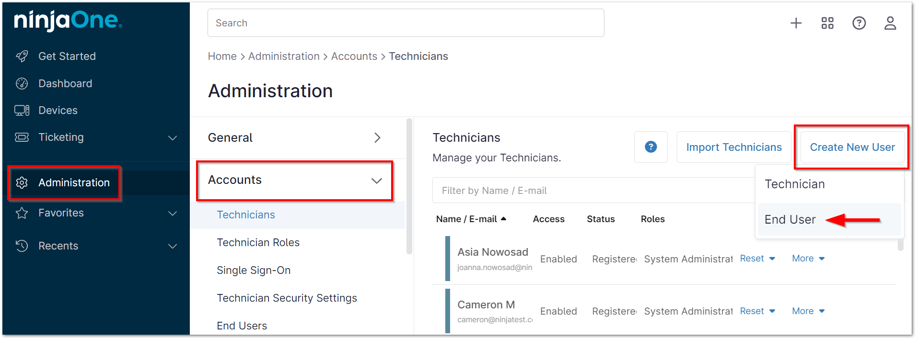This screenshot has height=339, width=916.
Task: Go to Dashboard in sidebar
Action: pos(65,83)
